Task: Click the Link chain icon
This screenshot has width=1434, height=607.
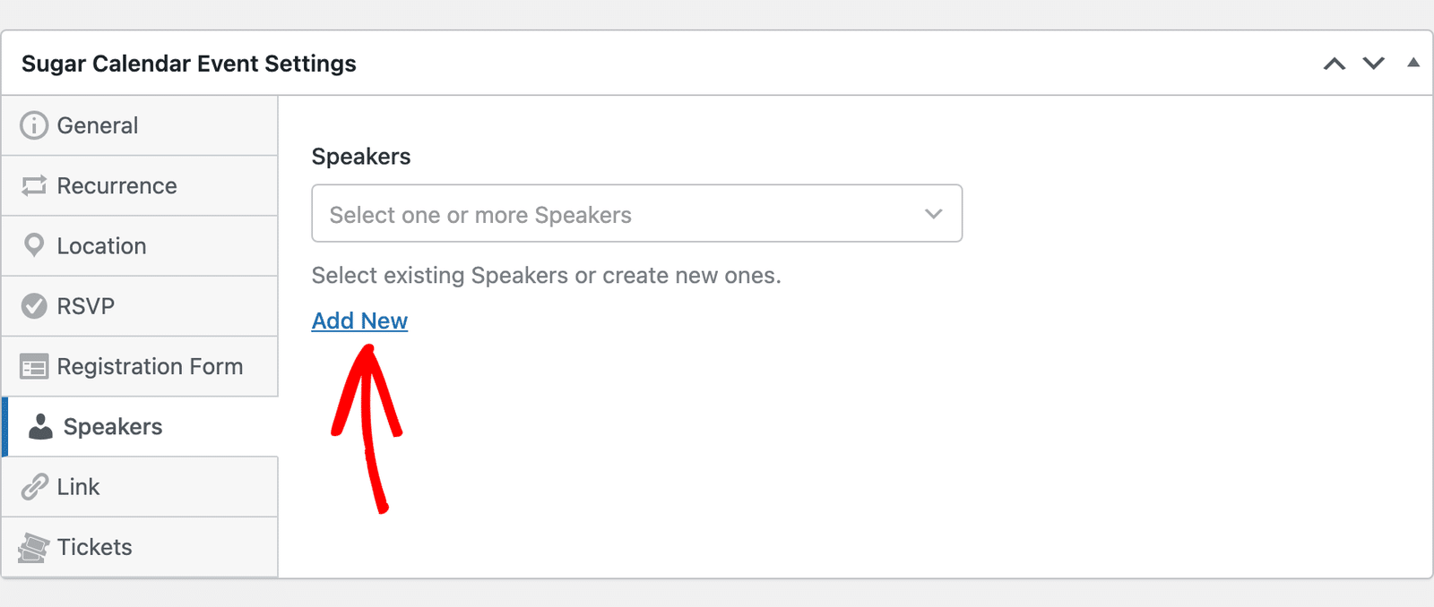Action: point(34,487)
